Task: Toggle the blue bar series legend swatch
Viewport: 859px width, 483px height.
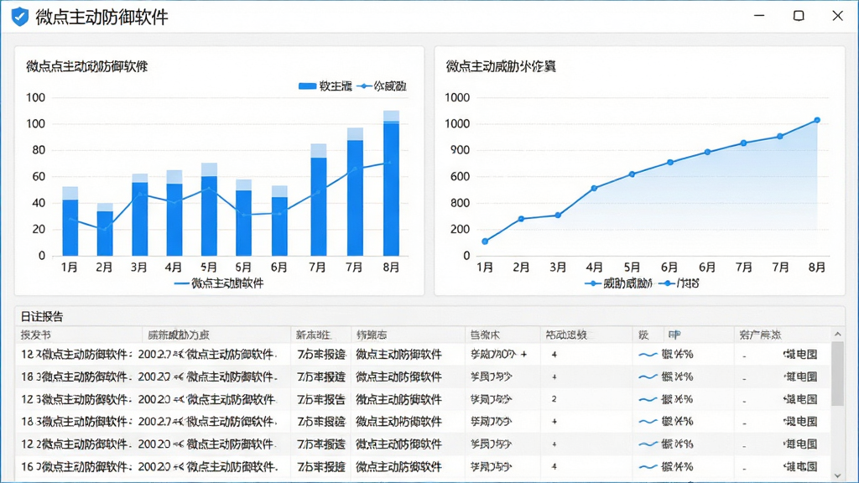Action: (x=307, y=86)
